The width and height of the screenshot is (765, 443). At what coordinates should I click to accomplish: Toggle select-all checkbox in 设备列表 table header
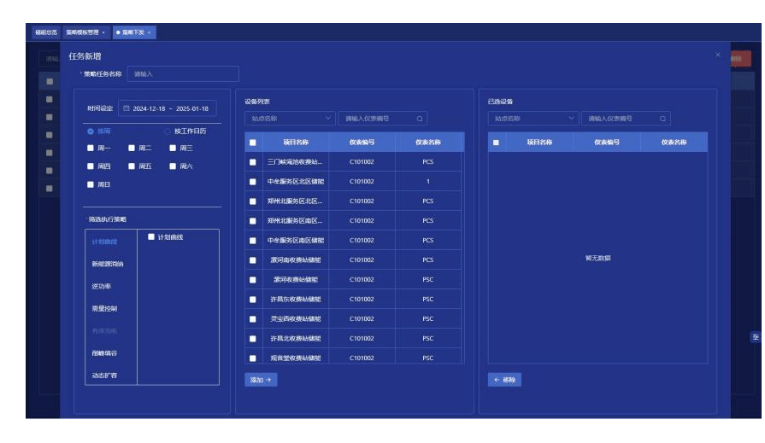253,143
